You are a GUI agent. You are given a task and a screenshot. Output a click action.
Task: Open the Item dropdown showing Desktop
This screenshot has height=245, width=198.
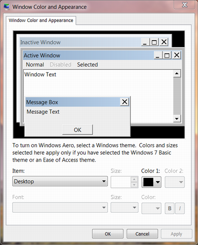point(60,181)
